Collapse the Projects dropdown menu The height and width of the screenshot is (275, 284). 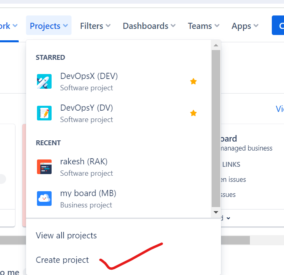49,26
